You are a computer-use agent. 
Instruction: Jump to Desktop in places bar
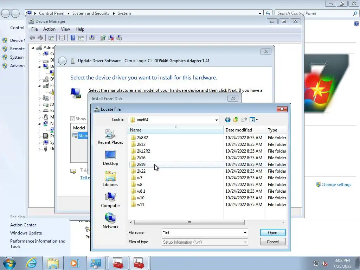point(110,158)
